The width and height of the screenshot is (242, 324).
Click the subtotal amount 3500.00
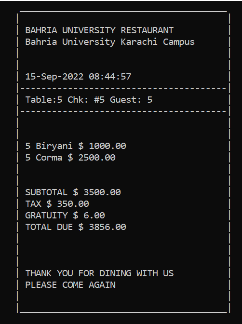102,192
